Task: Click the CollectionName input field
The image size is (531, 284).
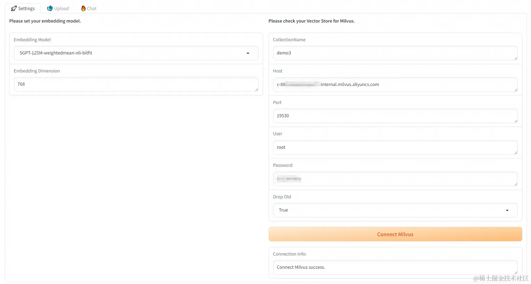Action: click(x=395, y=53)
